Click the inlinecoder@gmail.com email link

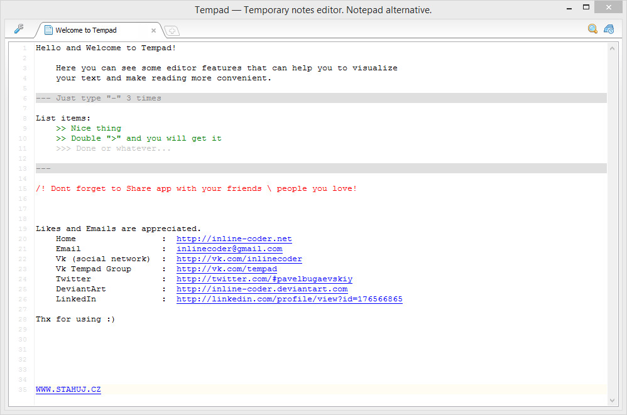click(229, 249)
